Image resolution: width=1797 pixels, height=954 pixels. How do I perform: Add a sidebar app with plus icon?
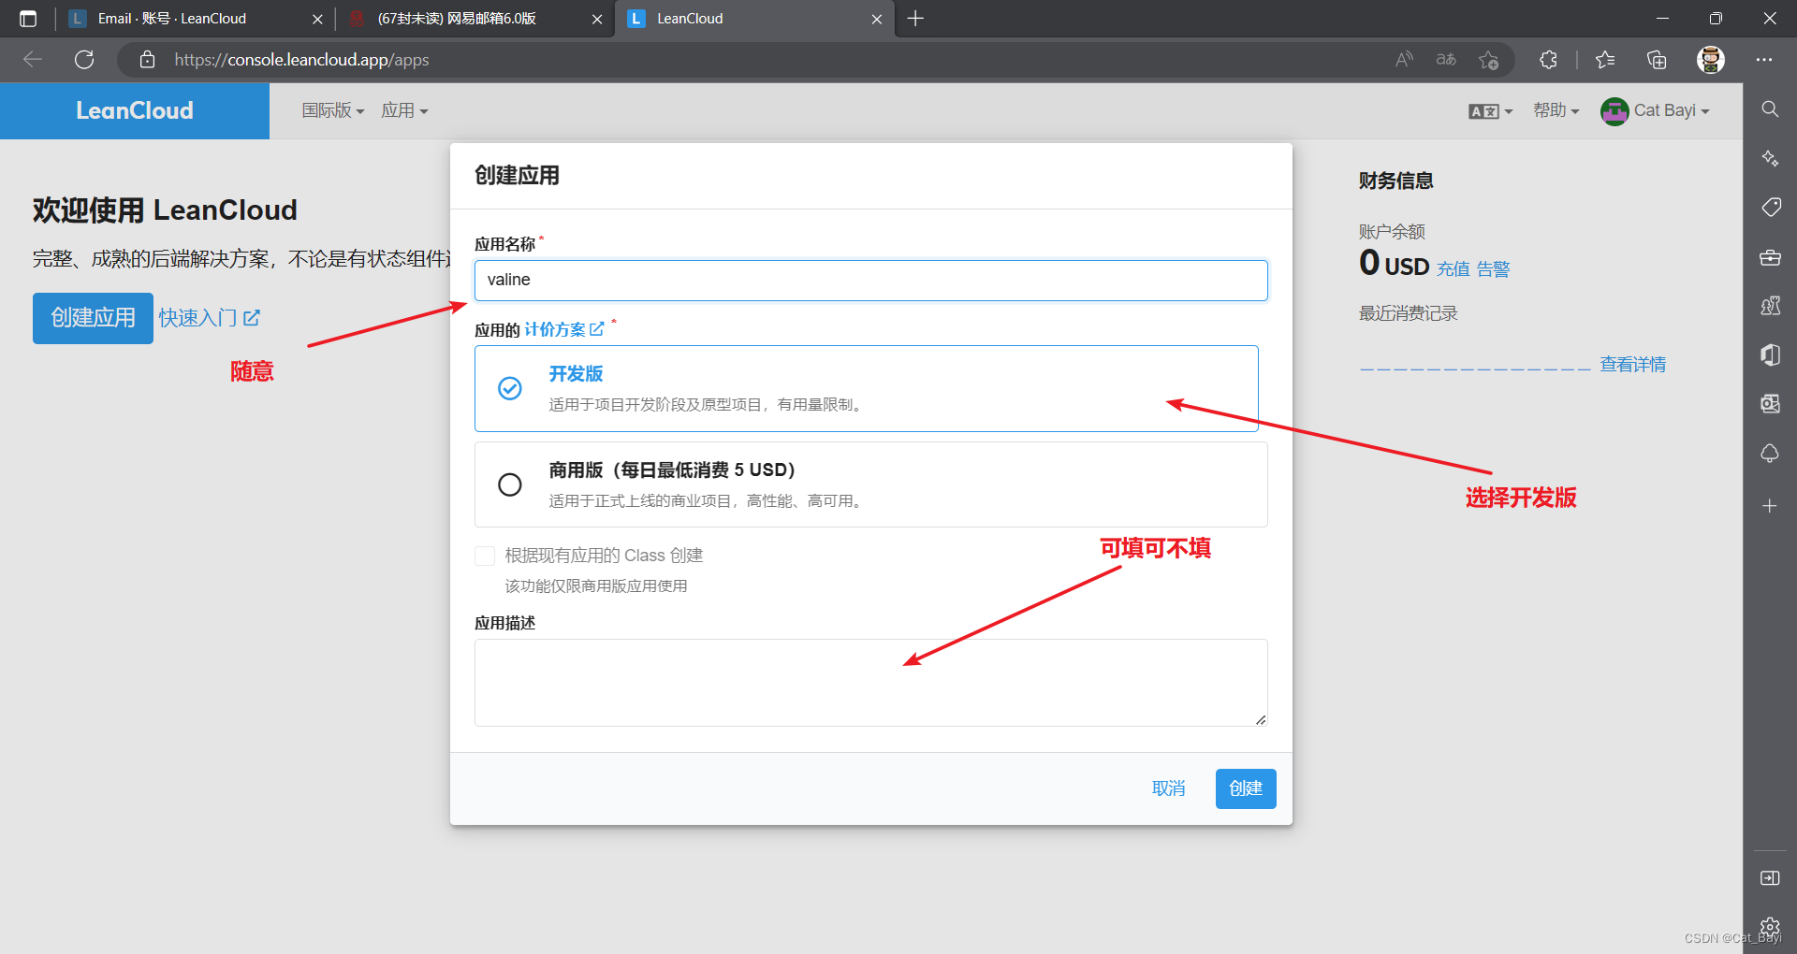1770,506
